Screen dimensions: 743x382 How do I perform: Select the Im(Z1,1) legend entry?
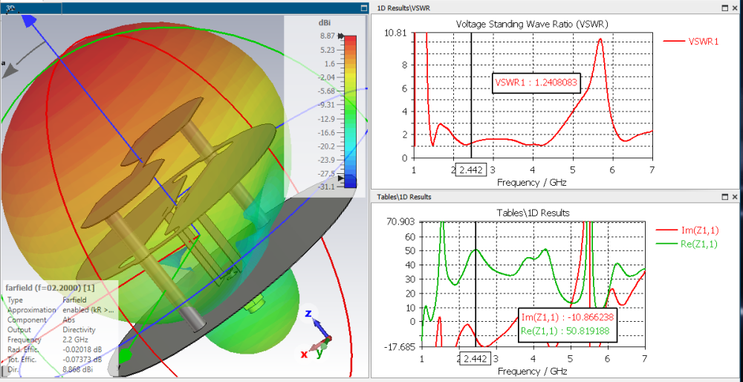coord(687,230)
